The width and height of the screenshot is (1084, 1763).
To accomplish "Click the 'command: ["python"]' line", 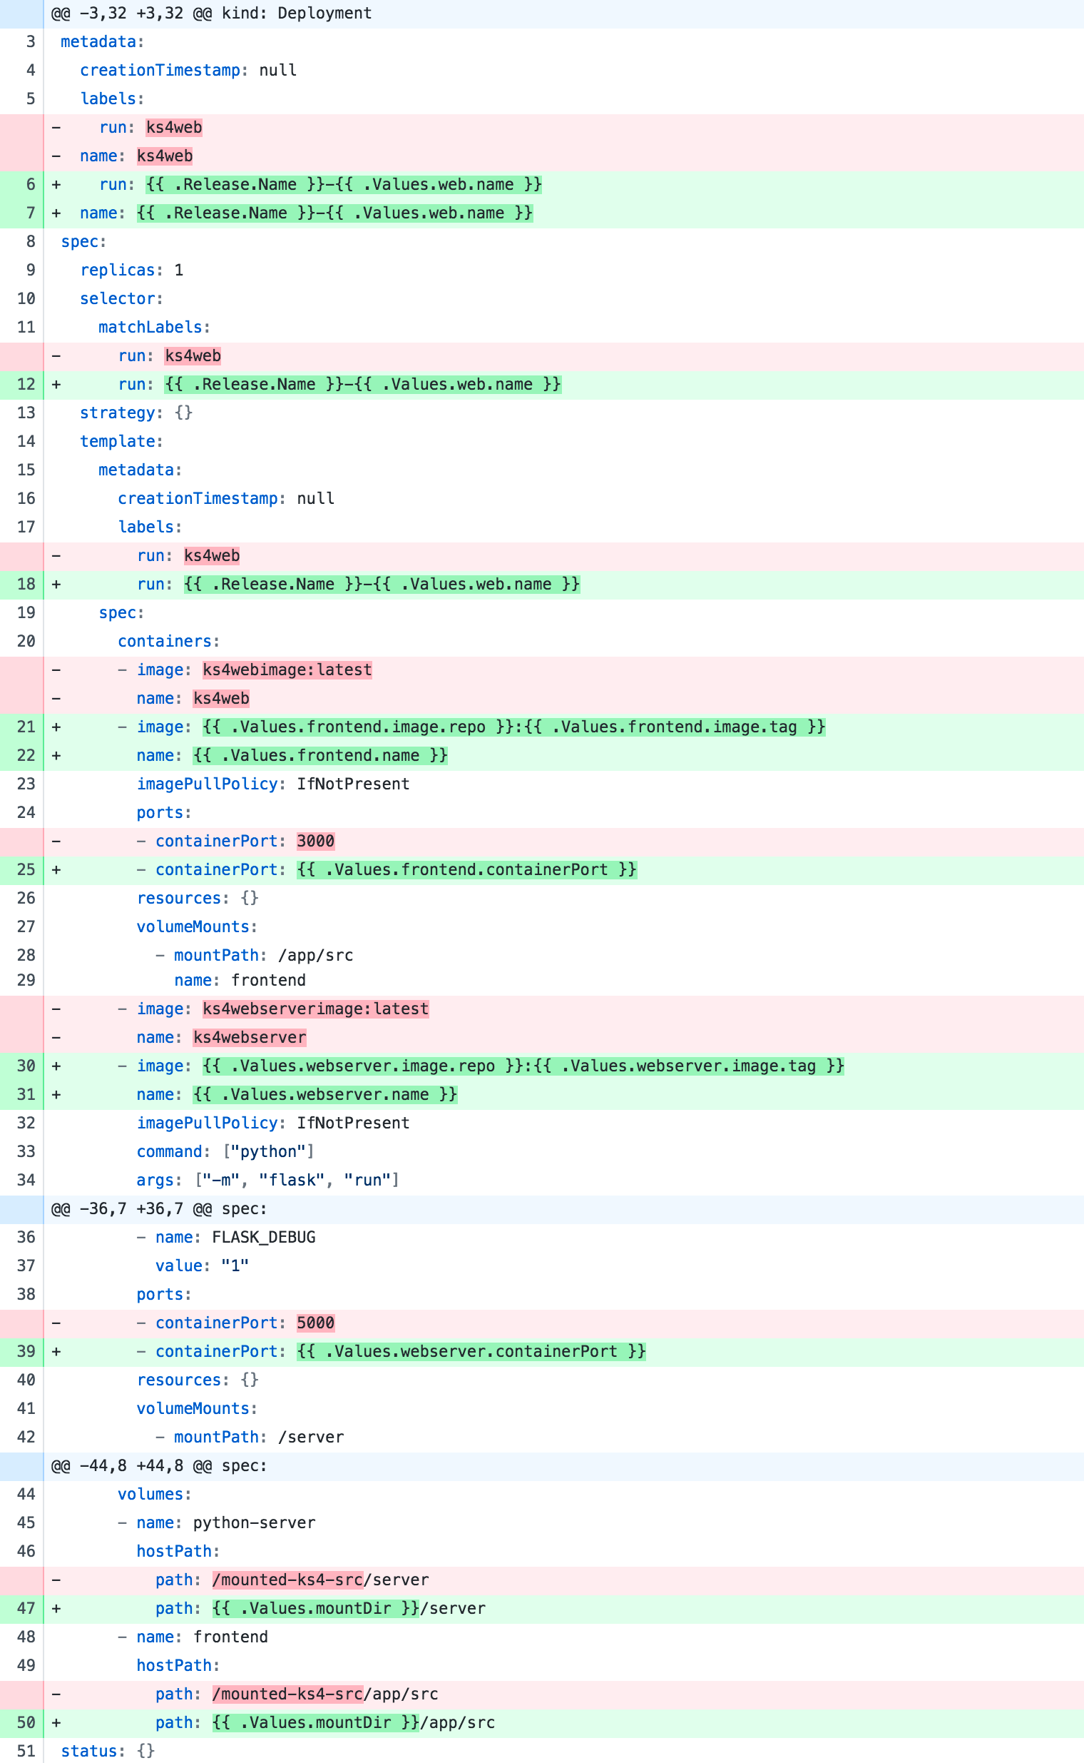I will pyautogui.click(x=563, y=1152).
